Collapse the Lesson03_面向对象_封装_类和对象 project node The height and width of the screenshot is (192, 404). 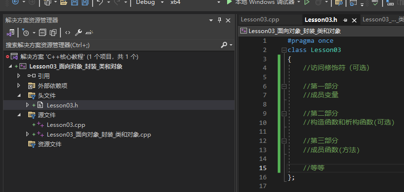[10, 66]
